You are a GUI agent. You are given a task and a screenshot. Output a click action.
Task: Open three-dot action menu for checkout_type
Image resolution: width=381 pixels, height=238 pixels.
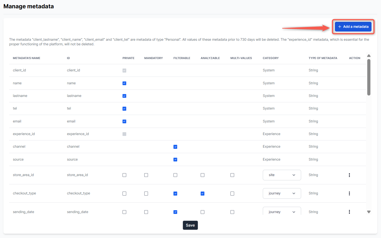pos(349,194)
